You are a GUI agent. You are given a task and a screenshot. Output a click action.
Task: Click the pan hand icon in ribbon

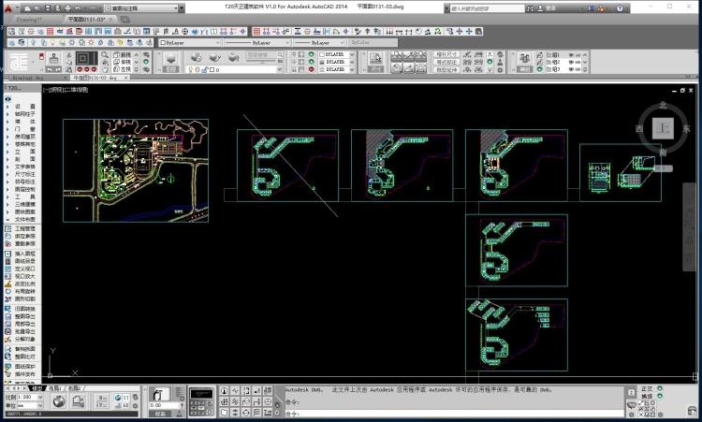105,69
